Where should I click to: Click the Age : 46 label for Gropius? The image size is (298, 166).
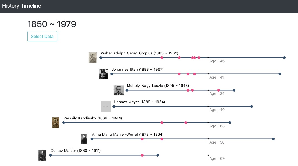[x=217, y=61]
